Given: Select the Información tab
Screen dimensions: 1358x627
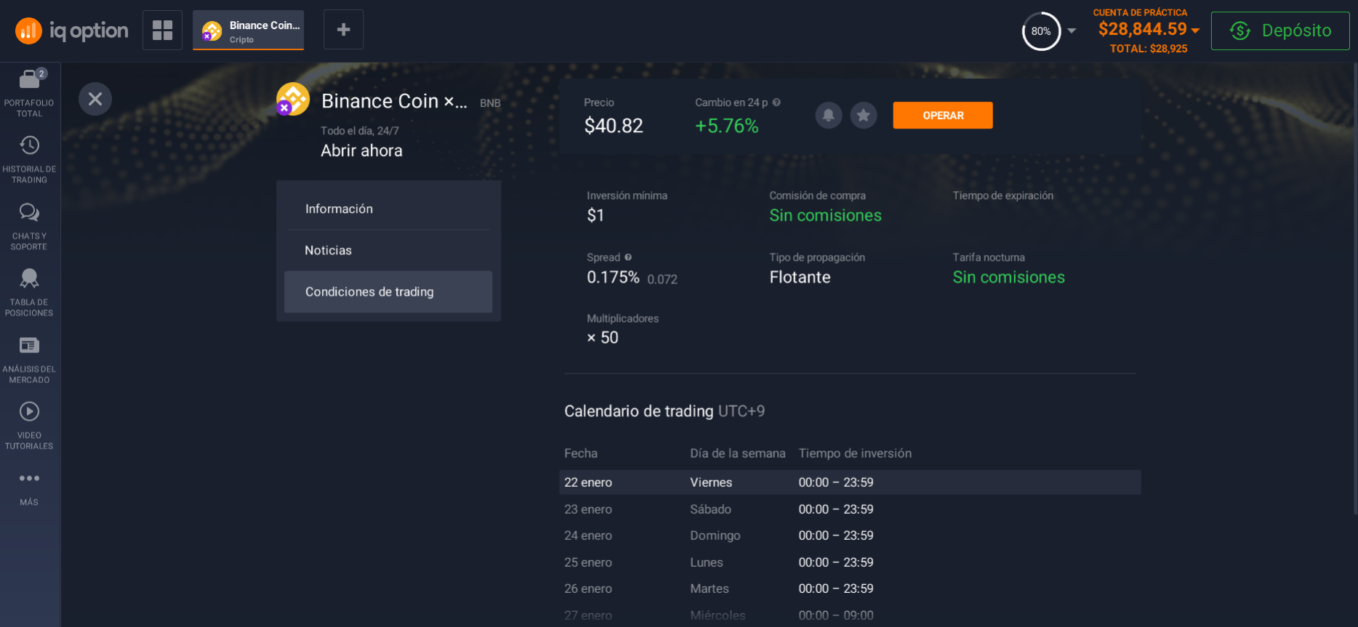Looking at the screenshot, I should [388, 209].
